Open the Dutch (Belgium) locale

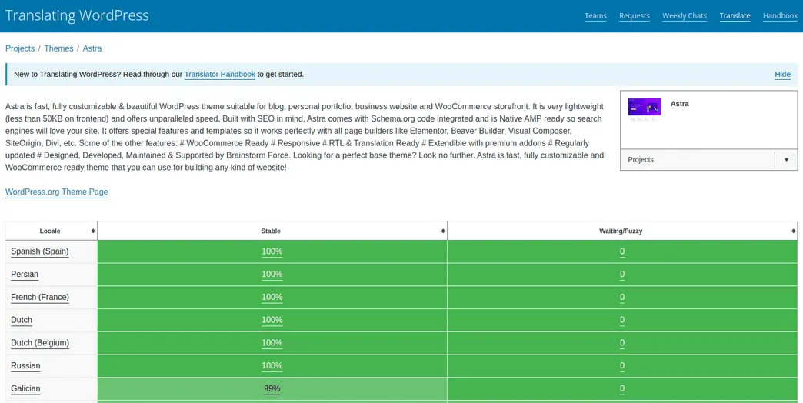[40, 342]
